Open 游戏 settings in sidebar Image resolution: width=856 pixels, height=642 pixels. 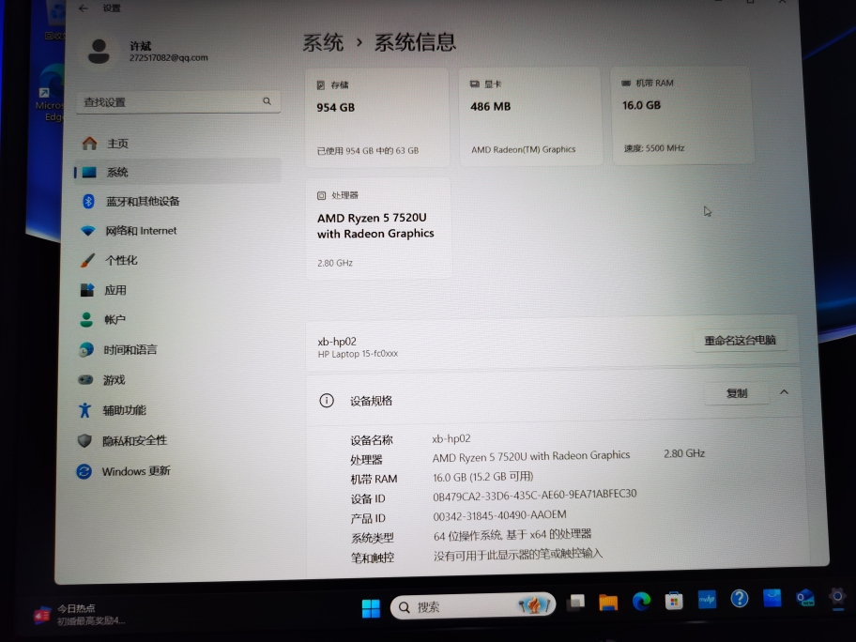[x=177, y=379]
